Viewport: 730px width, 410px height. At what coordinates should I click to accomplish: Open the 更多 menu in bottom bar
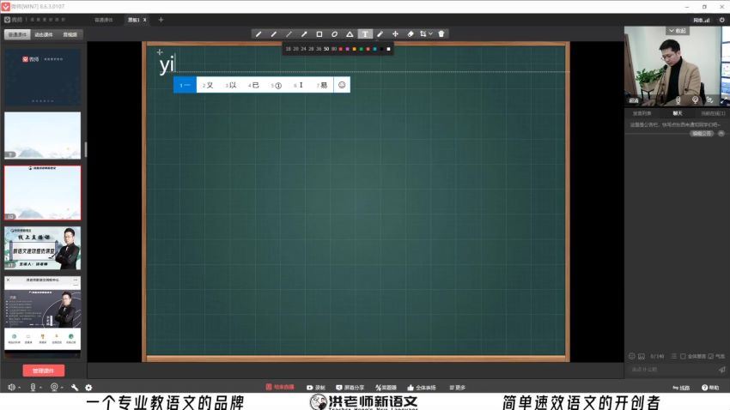pos(457,388)
